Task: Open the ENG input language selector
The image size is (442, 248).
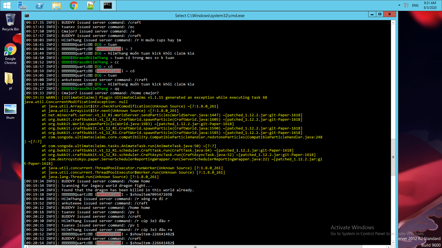Action: 415,5
